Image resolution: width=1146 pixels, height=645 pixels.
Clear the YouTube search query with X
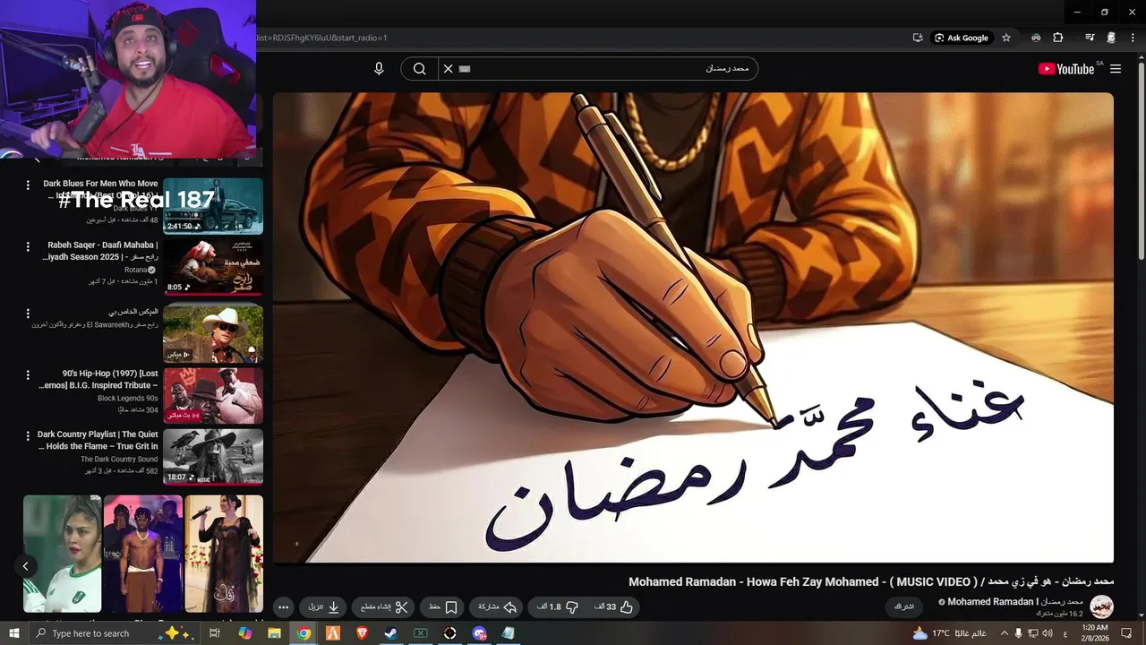[x=449, y=69]
